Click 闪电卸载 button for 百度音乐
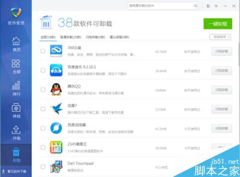This screenshot has height=177, width=240. click(x=222, y=71)
